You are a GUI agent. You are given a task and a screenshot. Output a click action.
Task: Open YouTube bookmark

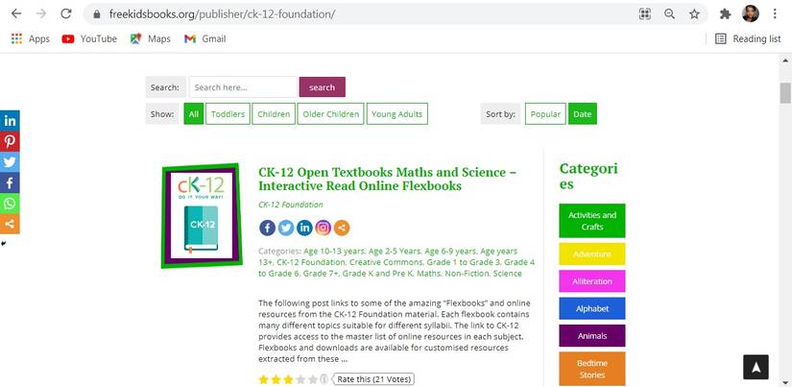coord(89,39)
